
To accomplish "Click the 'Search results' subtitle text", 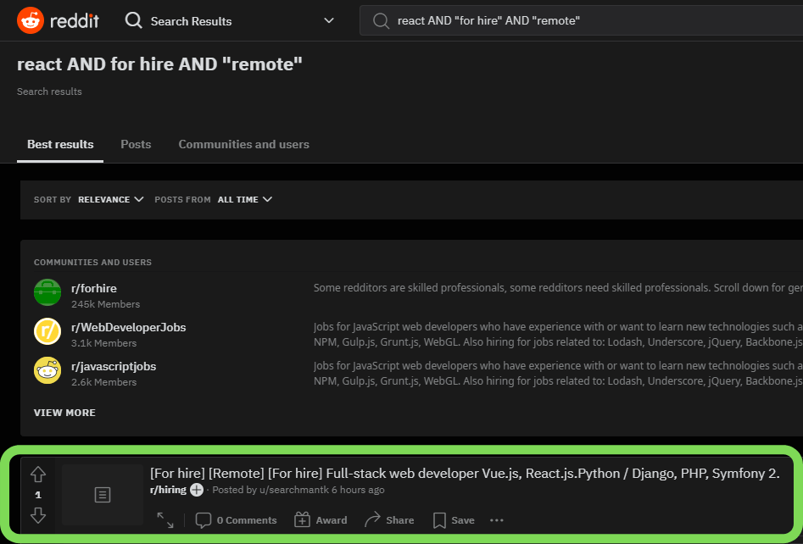I will click(x=49, y=92).
